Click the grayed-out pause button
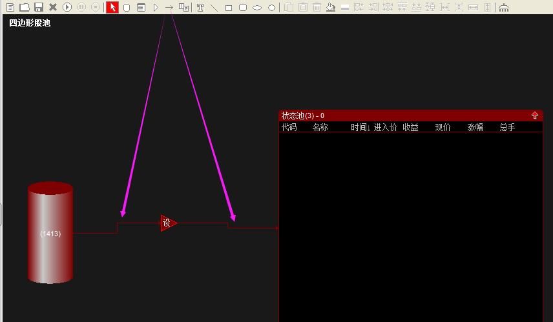This screenshot has width=553, height=322. click(81, 7)
